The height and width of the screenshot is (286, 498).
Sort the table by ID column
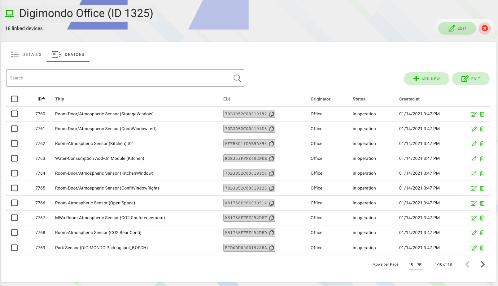coord(40,99)
